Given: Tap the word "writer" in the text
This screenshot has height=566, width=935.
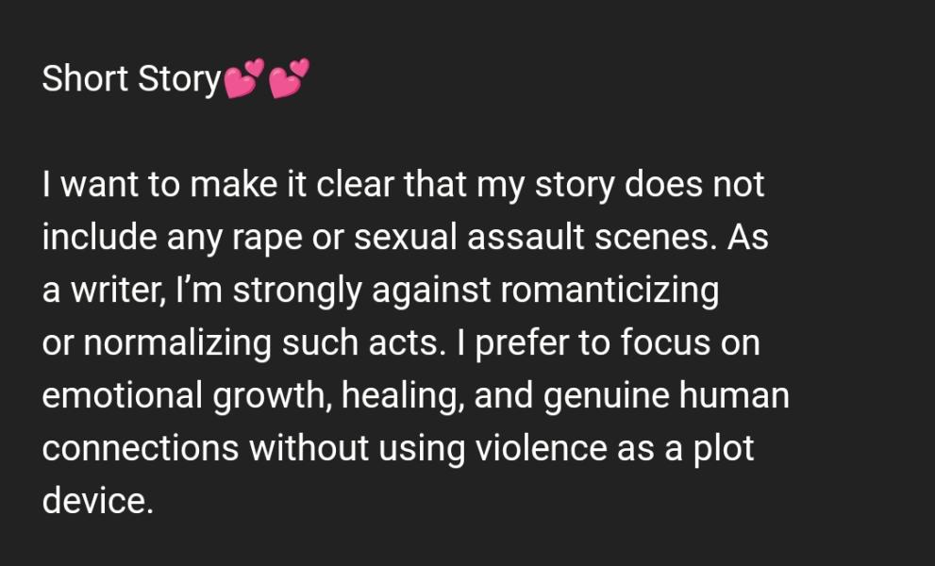Looking at the screenshot, I should (101, 291).
